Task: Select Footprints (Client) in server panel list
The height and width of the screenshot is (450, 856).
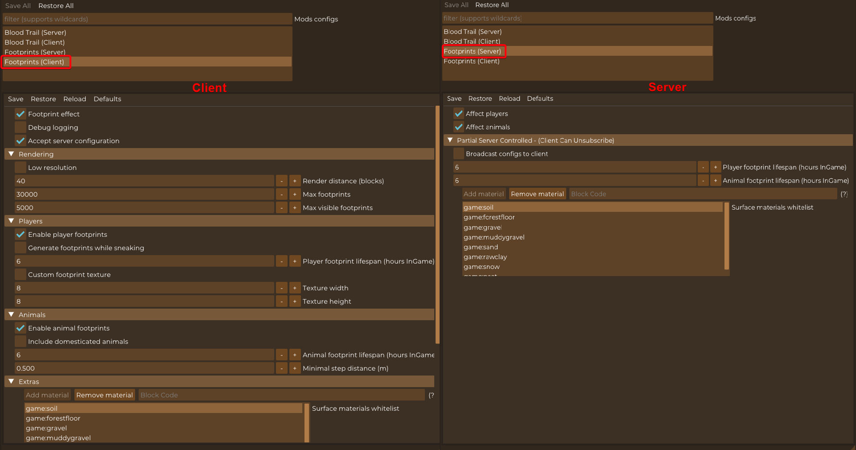Action: [x=471, y=61]
